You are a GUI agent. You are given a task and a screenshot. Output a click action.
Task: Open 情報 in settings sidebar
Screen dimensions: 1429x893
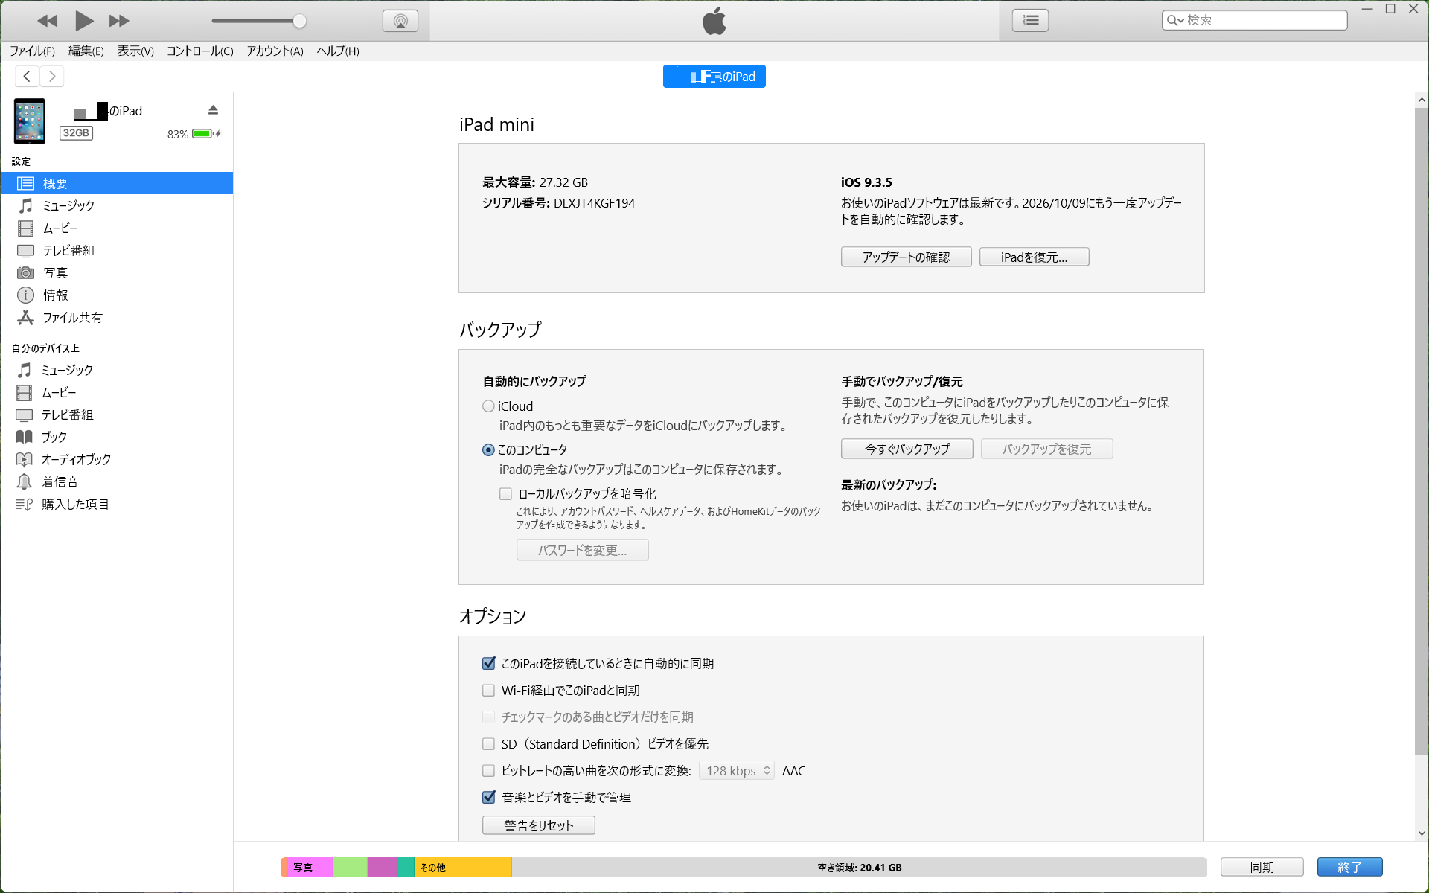117,295
